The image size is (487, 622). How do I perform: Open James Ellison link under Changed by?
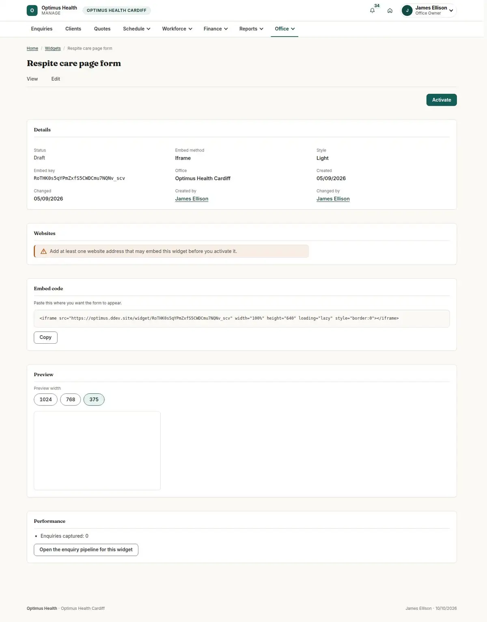click(333, 199)
